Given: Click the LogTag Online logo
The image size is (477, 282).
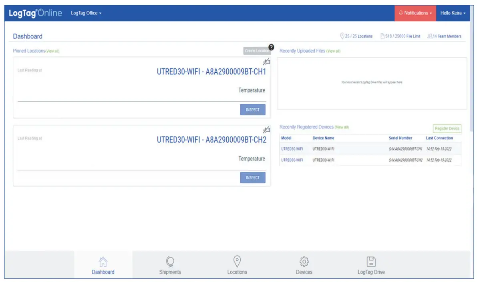Looking at the screenshot, I should click(35, 13).
